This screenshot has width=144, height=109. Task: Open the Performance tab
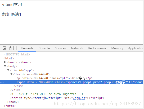pyautogui.click(x=97, y=48)
